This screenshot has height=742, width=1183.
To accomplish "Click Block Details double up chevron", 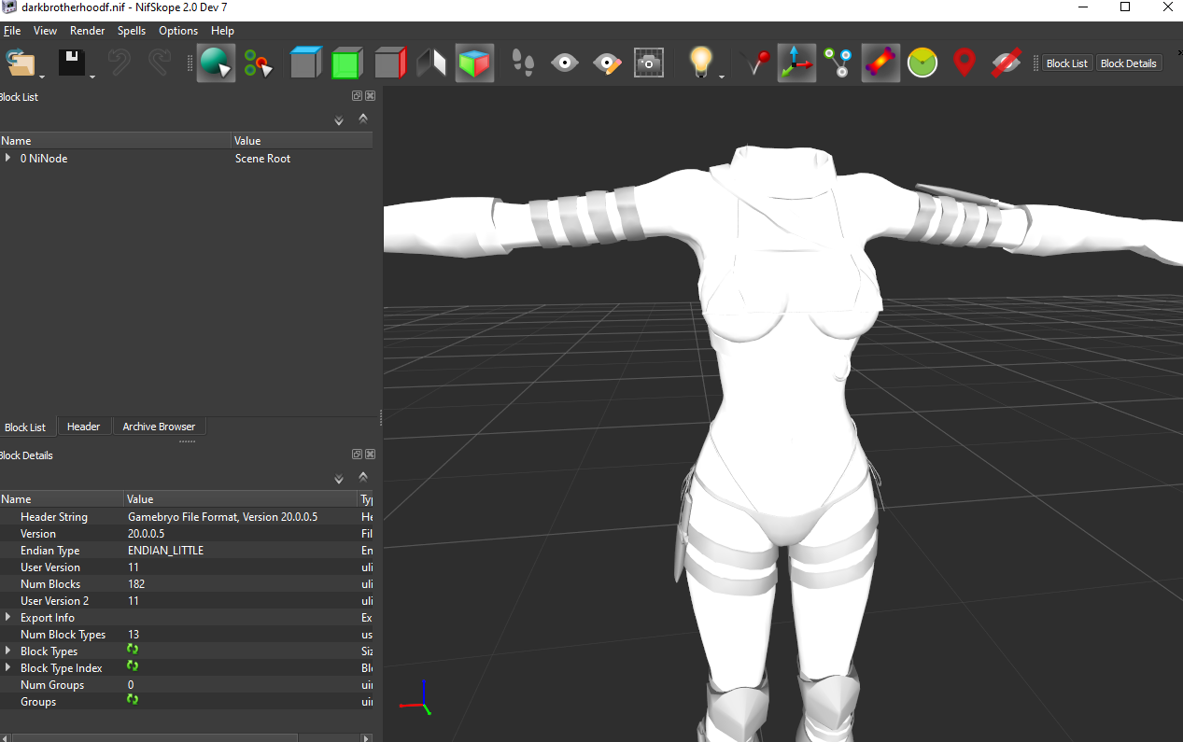I will (363, 477).
